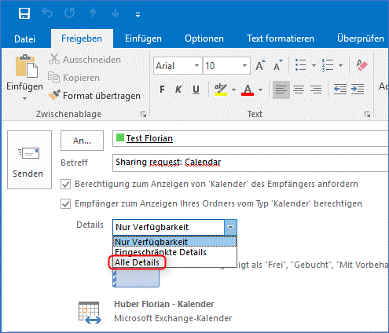389x333 pixels.
Task: Center align the text
Action: pos(299,90)
